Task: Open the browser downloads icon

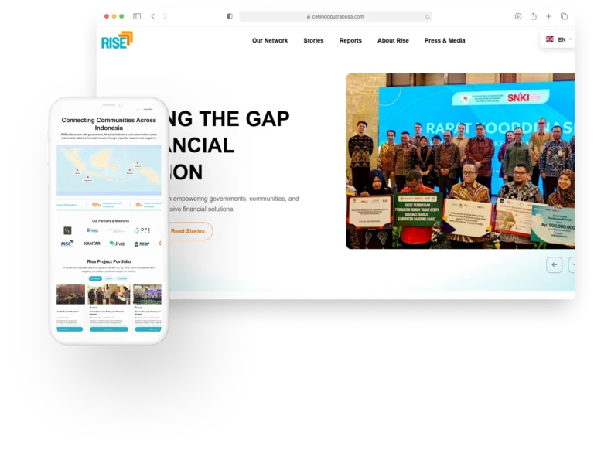Action: click(x=518, y=16)
